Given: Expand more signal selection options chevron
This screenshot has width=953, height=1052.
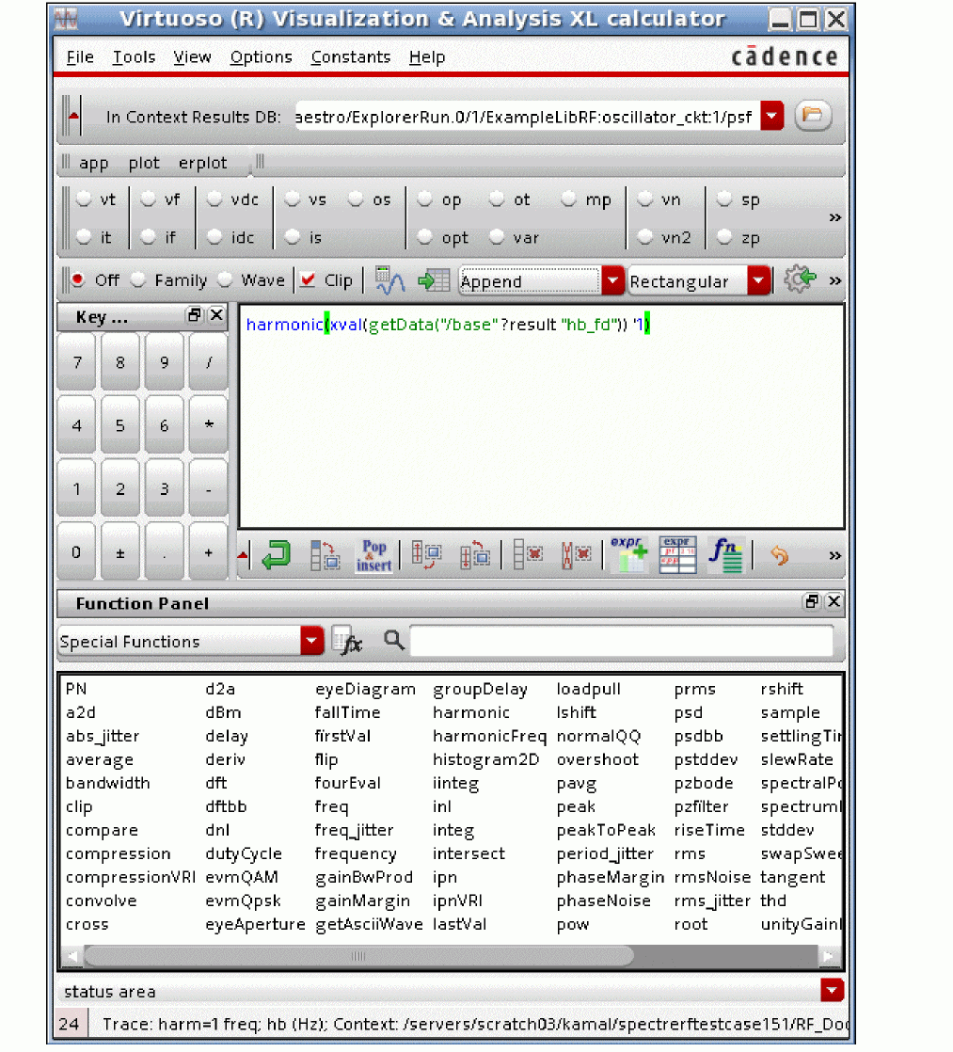Looking at the screenshot, I should point(835,217).
